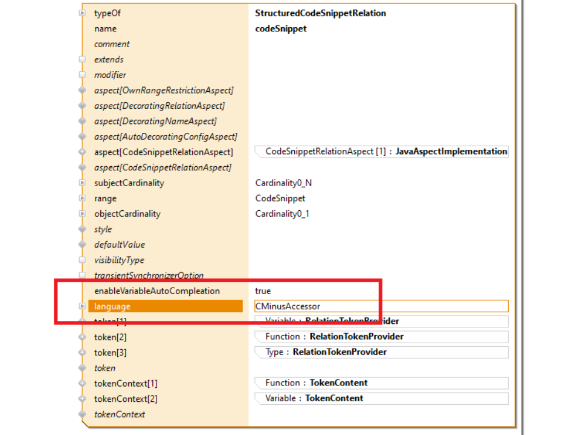
Task: Toggle the visibilityType checkbox
Action: [83, 260]
